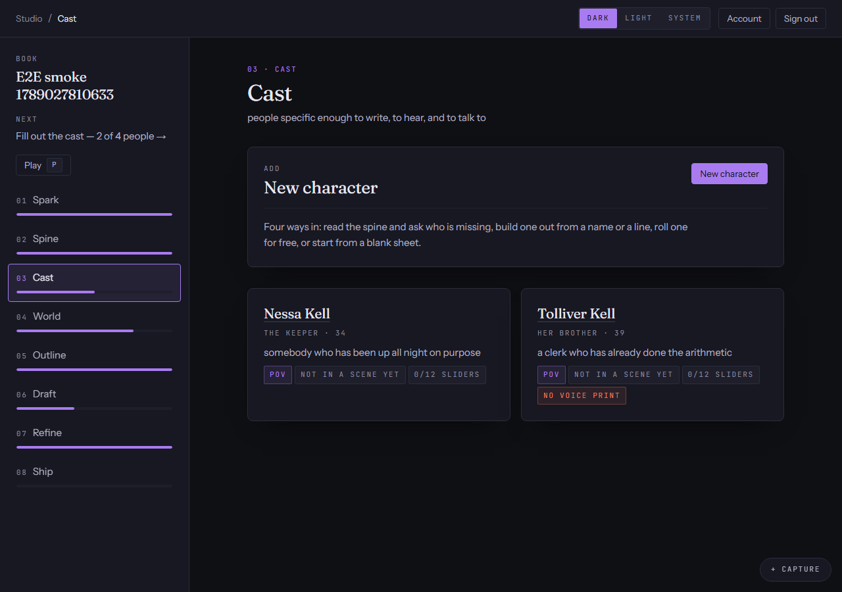This screenshot has width=842, height=592.
Task: Click "a clerk who has already done the arithmetic"
Action: point(635,353)
